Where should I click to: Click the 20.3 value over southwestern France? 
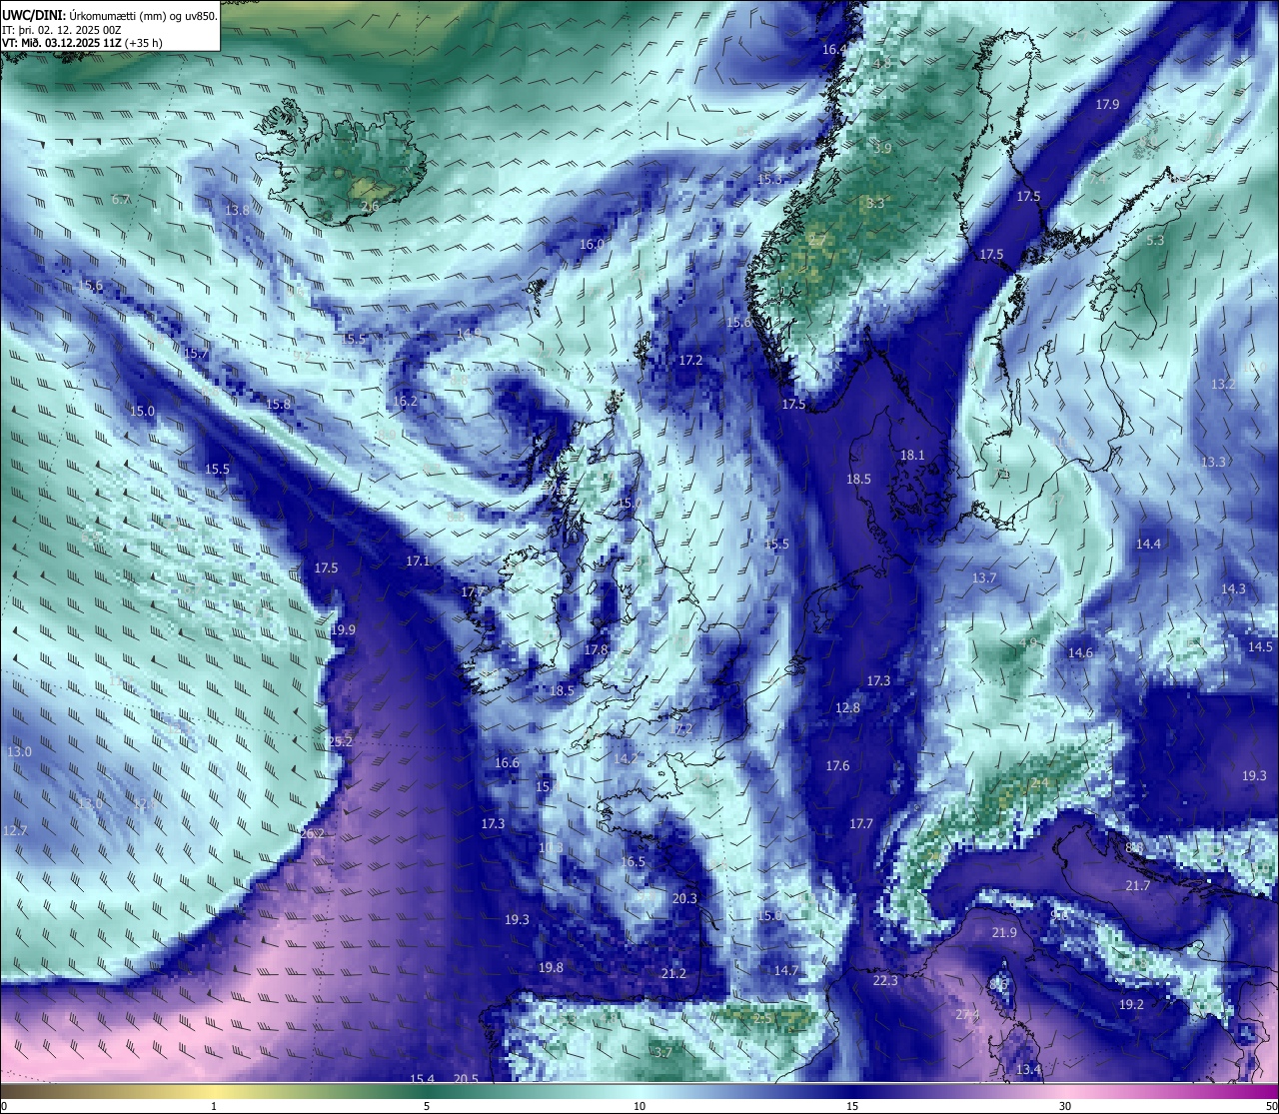684,898
